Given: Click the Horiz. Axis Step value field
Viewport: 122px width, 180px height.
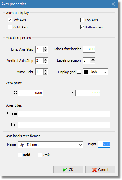Looking at the screenshot, I should click(x=39, y=49).
